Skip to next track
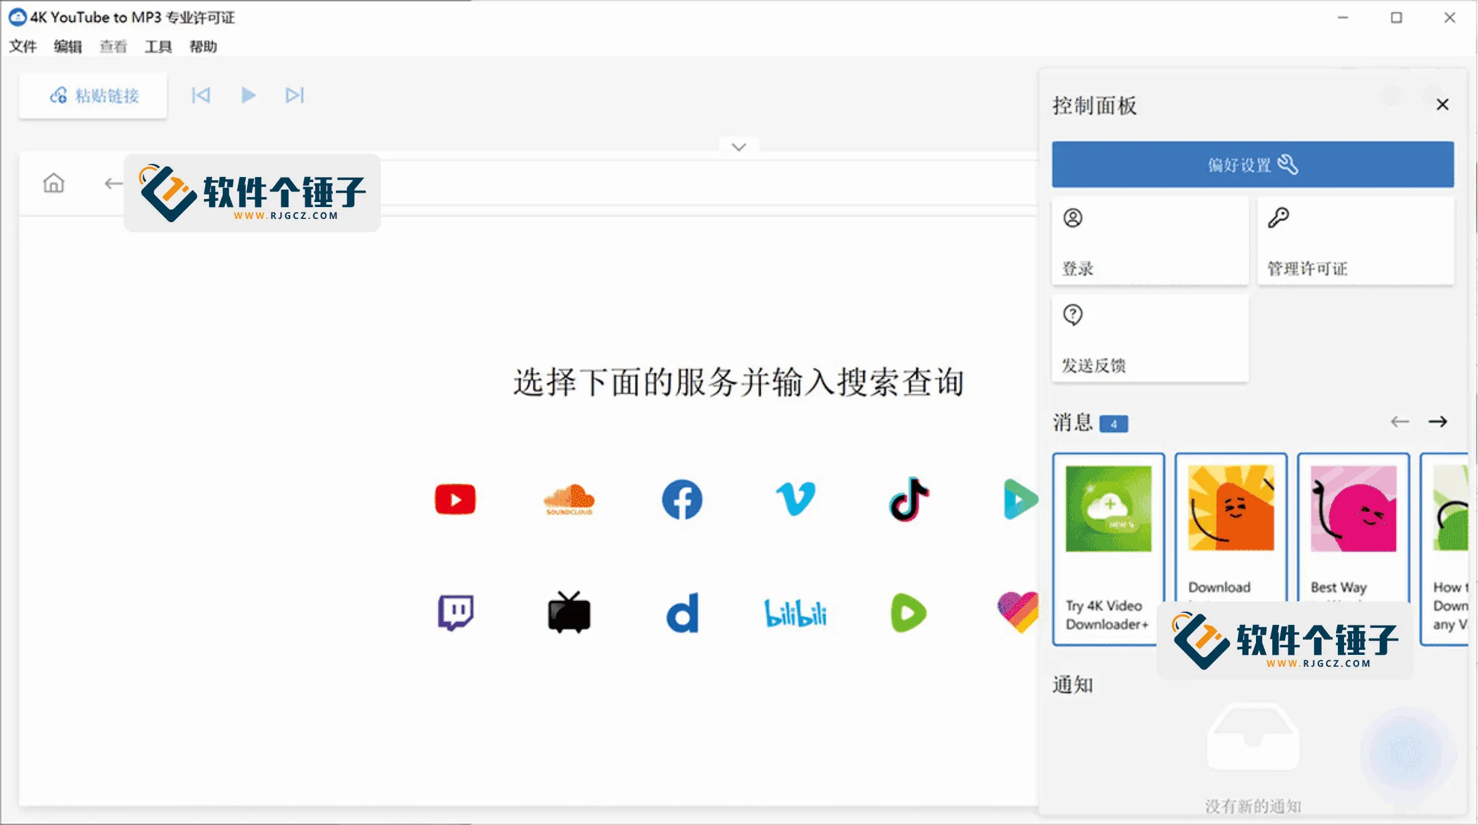The width and height of the screenshot is (1478, 825). (x=294, y=95)
